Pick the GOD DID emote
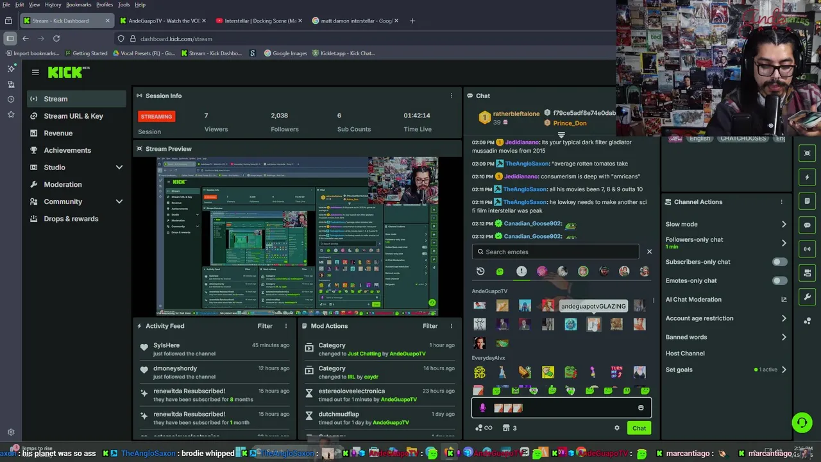Image resolution: width=821 pixels, height=462 pixels. click(x=480, y=372)
